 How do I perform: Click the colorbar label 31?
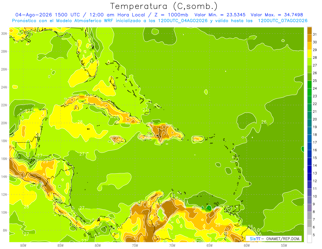[315, 34]
